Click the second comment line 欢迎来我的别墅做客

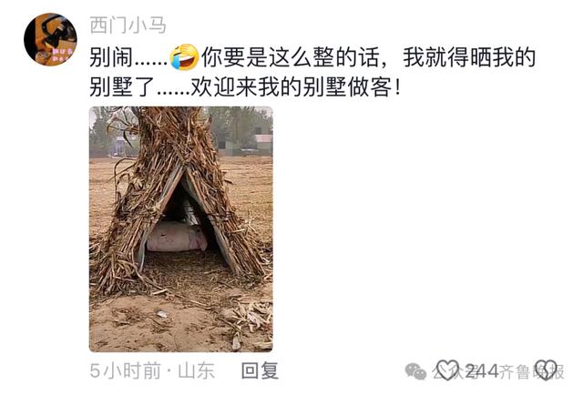pyautogui.click(x=296, y=87)
